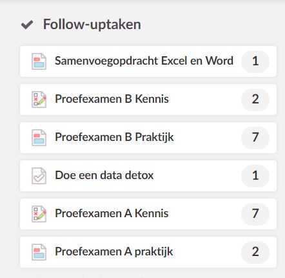Click the Proefexamen A praktijk assignment icon
This screenshot has height=278, width=285.
click(39, 252)
